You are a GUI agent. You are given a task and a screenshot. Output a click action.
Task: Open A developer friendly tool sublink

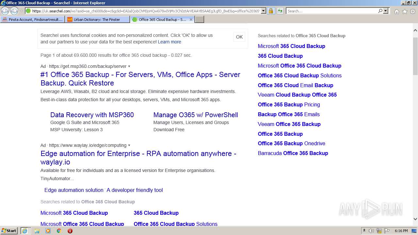click(135, 190)
